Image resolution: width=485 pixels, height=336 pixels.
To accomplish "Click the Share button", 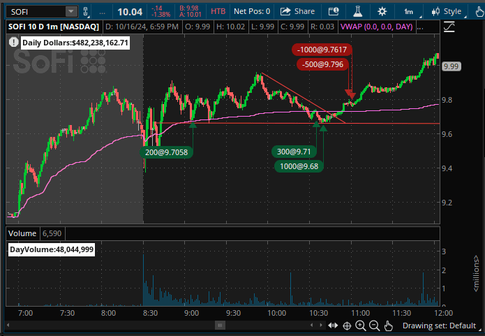I will click(297, 11).
